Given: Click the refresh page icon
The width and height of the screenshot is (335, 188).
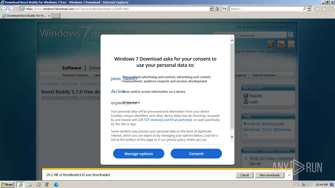Looking at the screenshot, I should [224, 9].
